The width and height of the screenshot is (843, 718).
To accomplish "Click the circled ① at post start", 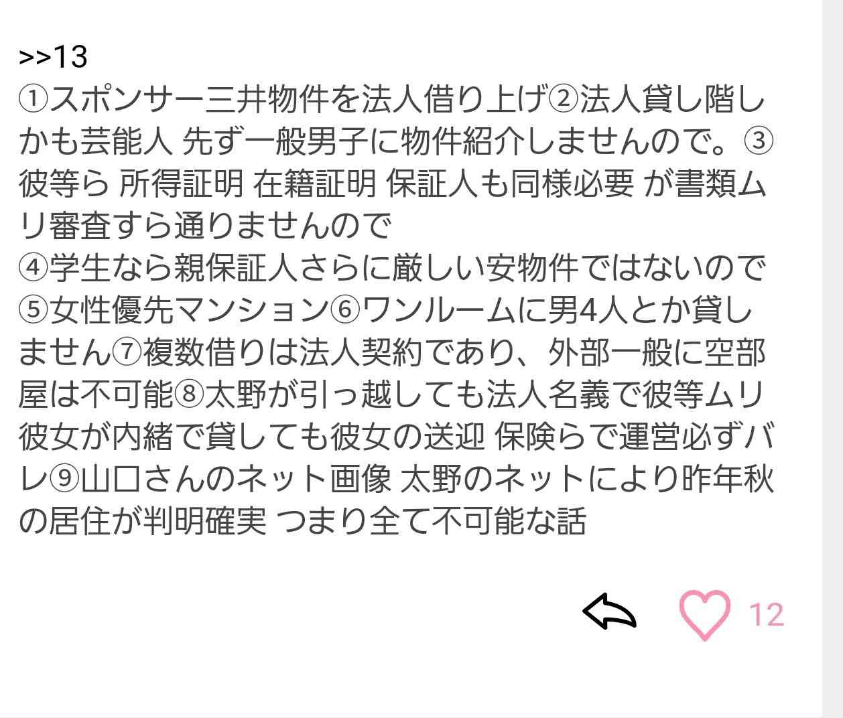I will (34, 101).
